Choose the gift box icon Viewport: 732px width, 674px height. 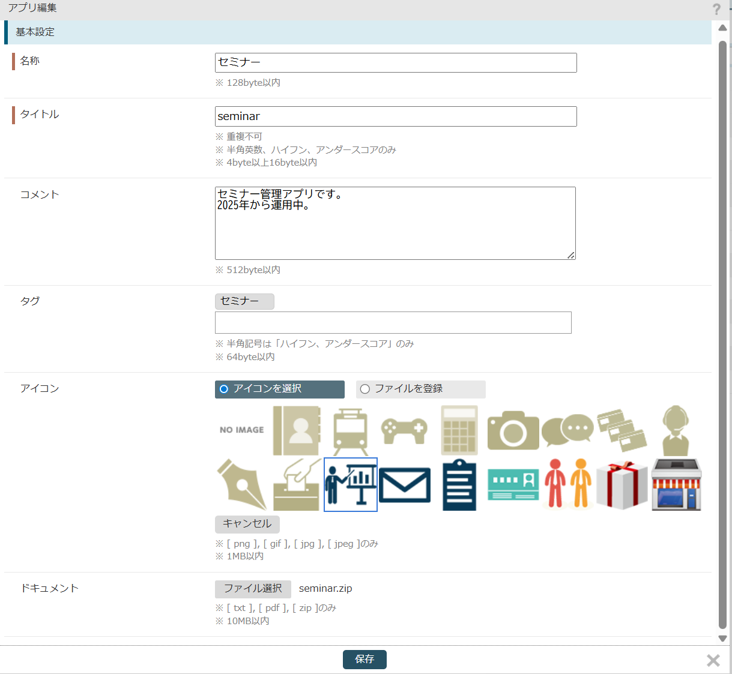(x=622, y=485)
